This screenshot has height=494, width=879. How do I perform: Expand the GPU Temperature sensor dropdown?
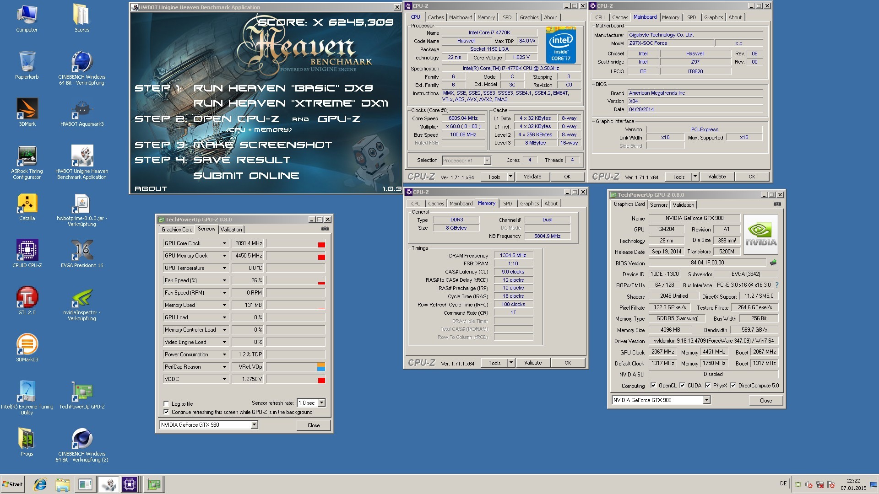point(224,268)
